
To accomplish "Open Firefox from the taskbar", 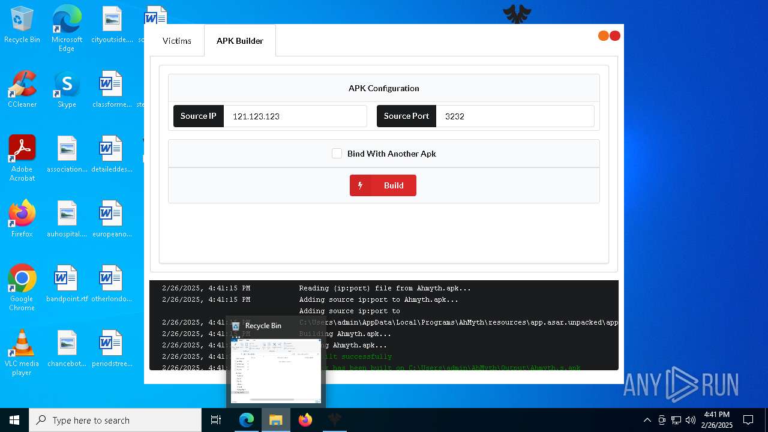I will (305, 420).
